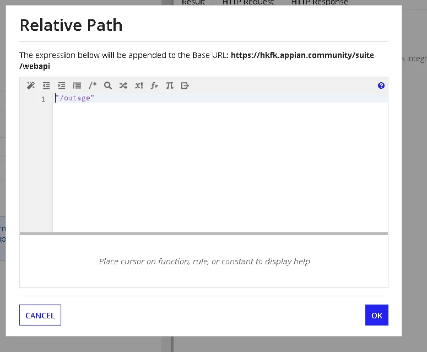
Task: Click the Relative Path heading
Action: point(71,25)
